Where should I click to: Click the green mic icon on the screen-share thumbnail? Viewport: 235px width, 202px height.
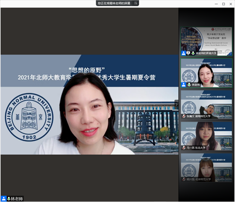coord(193,53)
